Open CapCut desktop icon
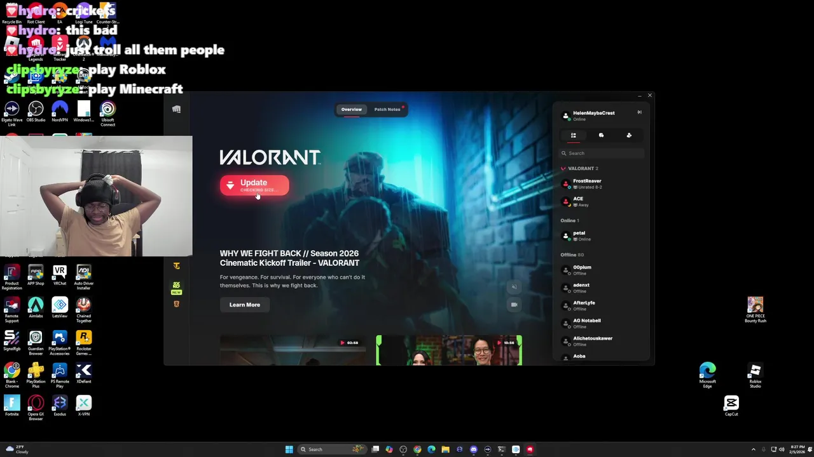 tap(731, 406)
